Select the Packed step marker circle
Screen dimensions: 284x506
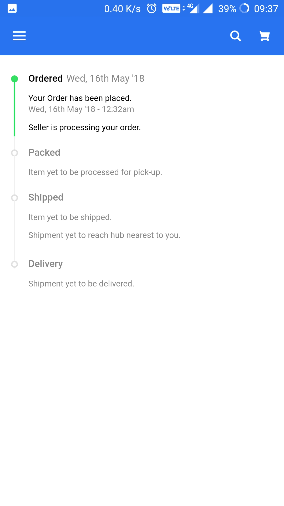click(x=14, y=153)
